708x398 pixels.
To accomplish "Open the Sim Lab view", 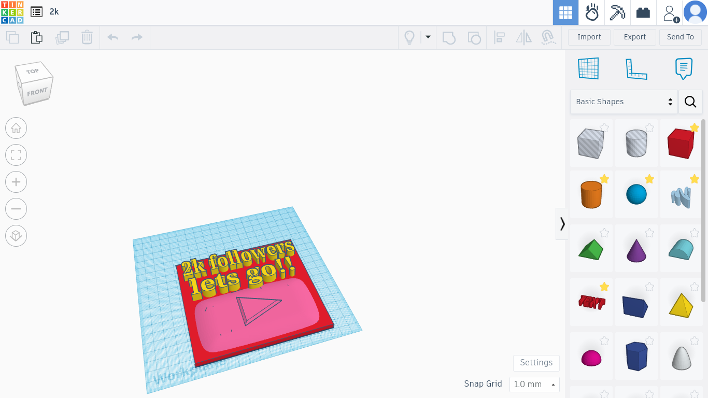I will [591, 12].
